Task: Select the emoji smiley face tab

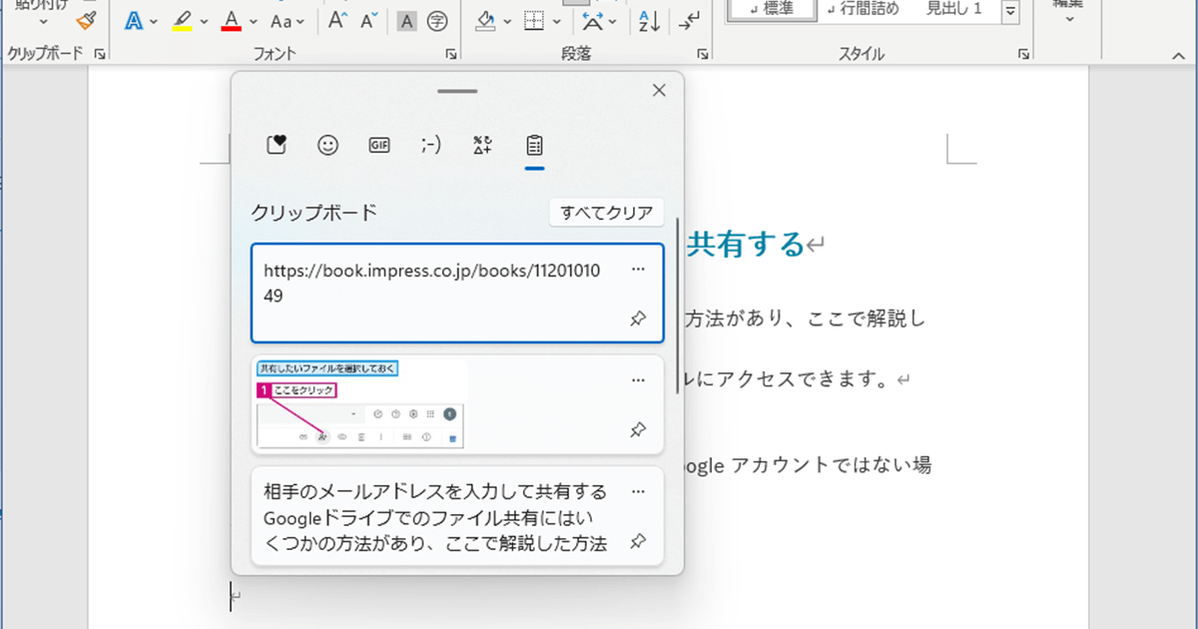Action: point(327,145)
